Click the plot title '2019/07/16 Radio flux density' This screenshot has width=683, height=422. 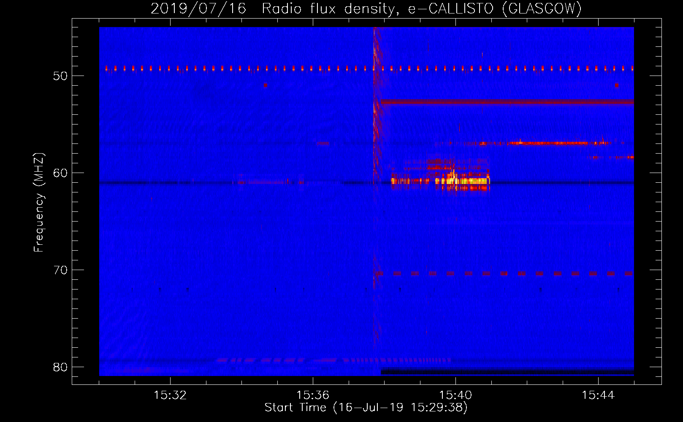(x=366, y=8)
